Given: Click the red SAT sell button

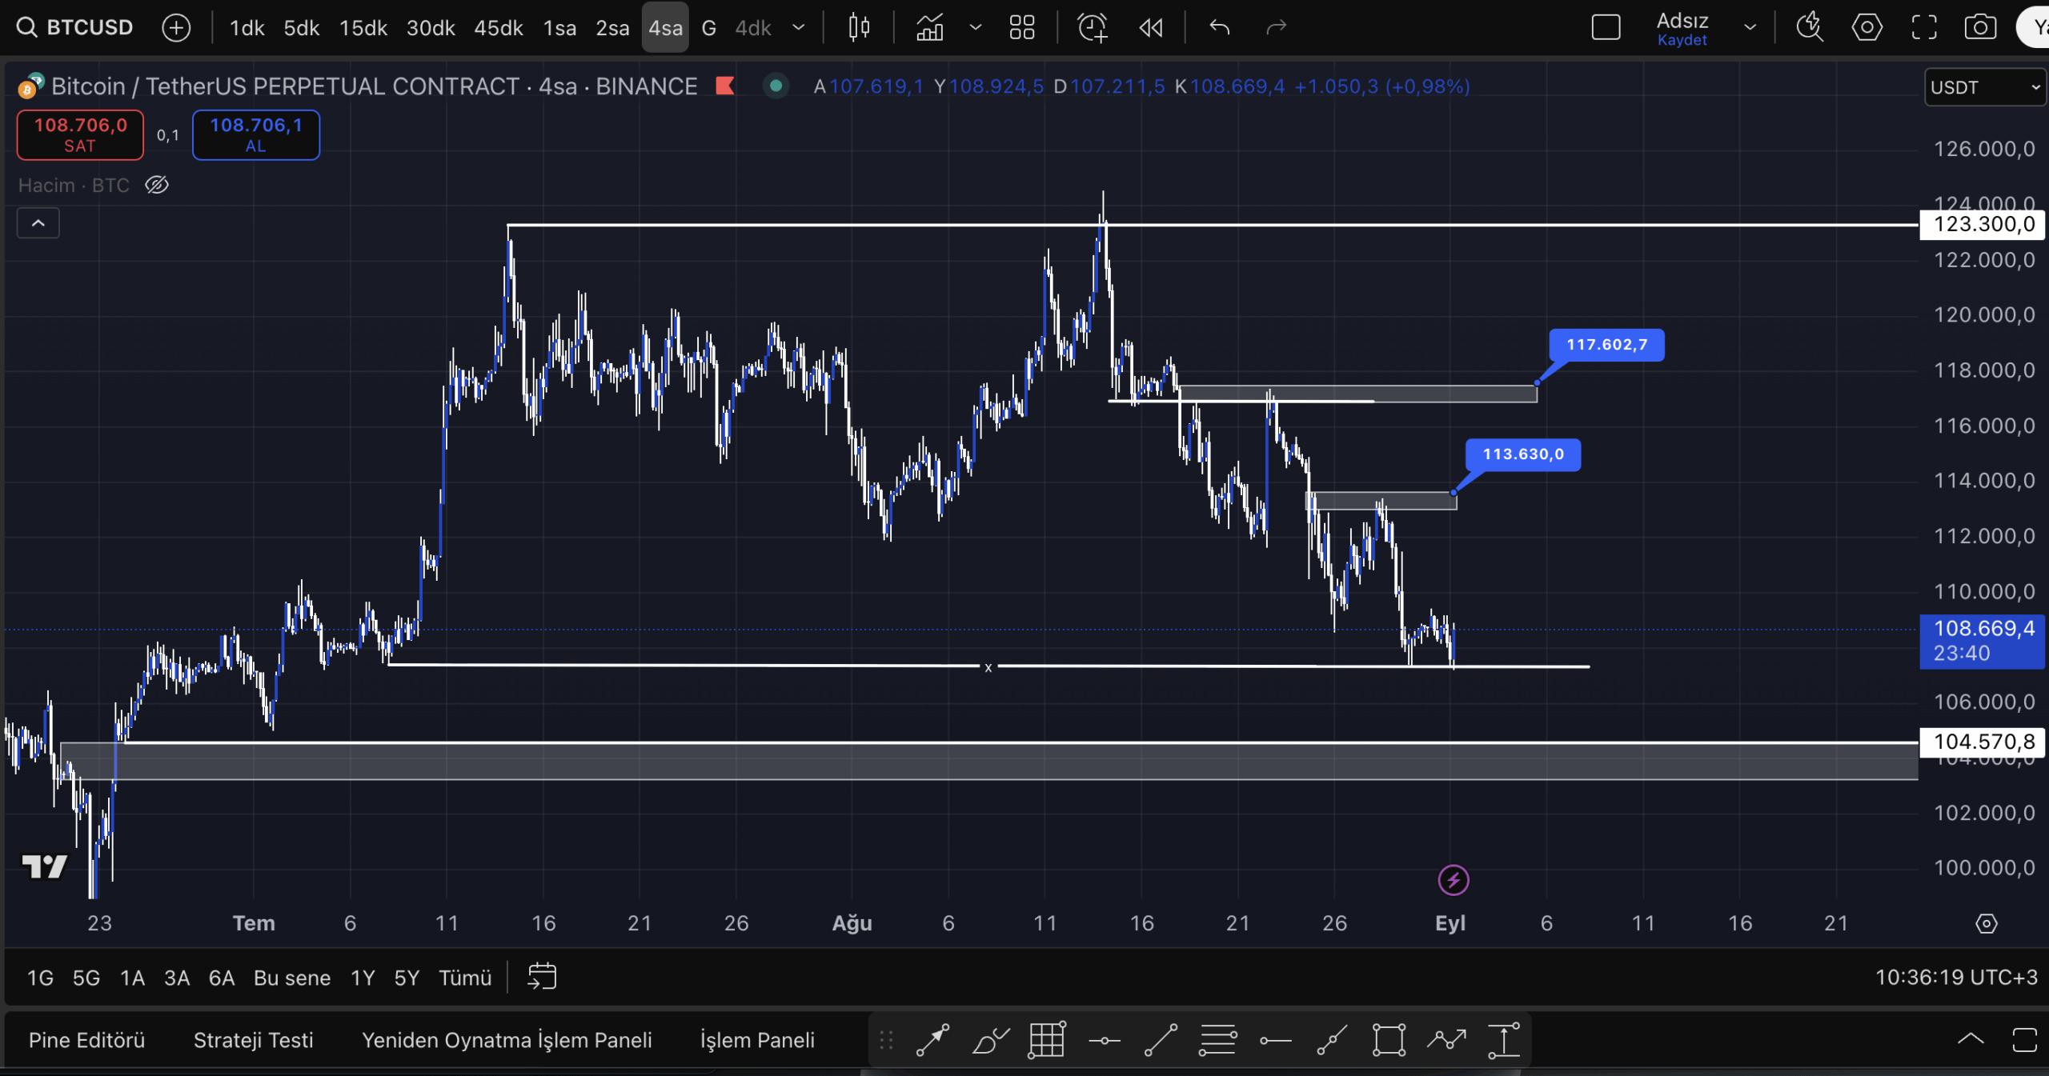Looking at the screenshot, I should click(80, 134).
